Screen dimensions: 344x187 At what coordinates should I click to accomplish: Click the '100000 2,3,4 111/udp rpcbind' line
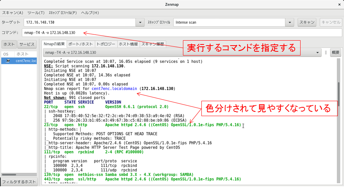pyautogui.click(x=95, y=170)
